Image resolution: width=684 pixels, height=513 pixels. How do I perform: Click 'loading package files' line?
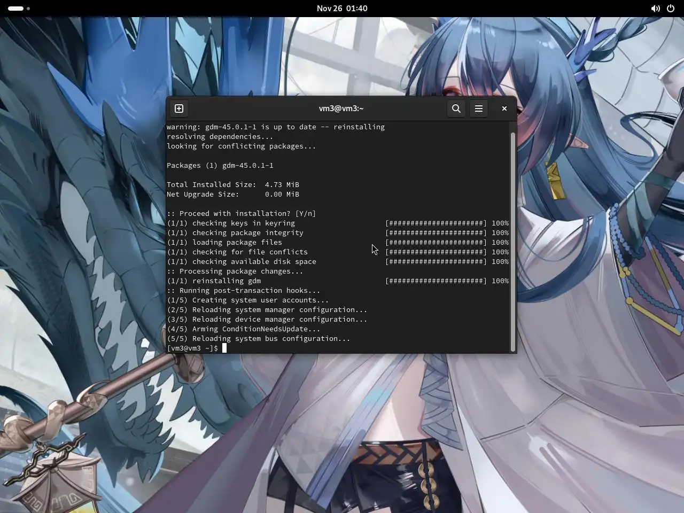coord(338,243)
